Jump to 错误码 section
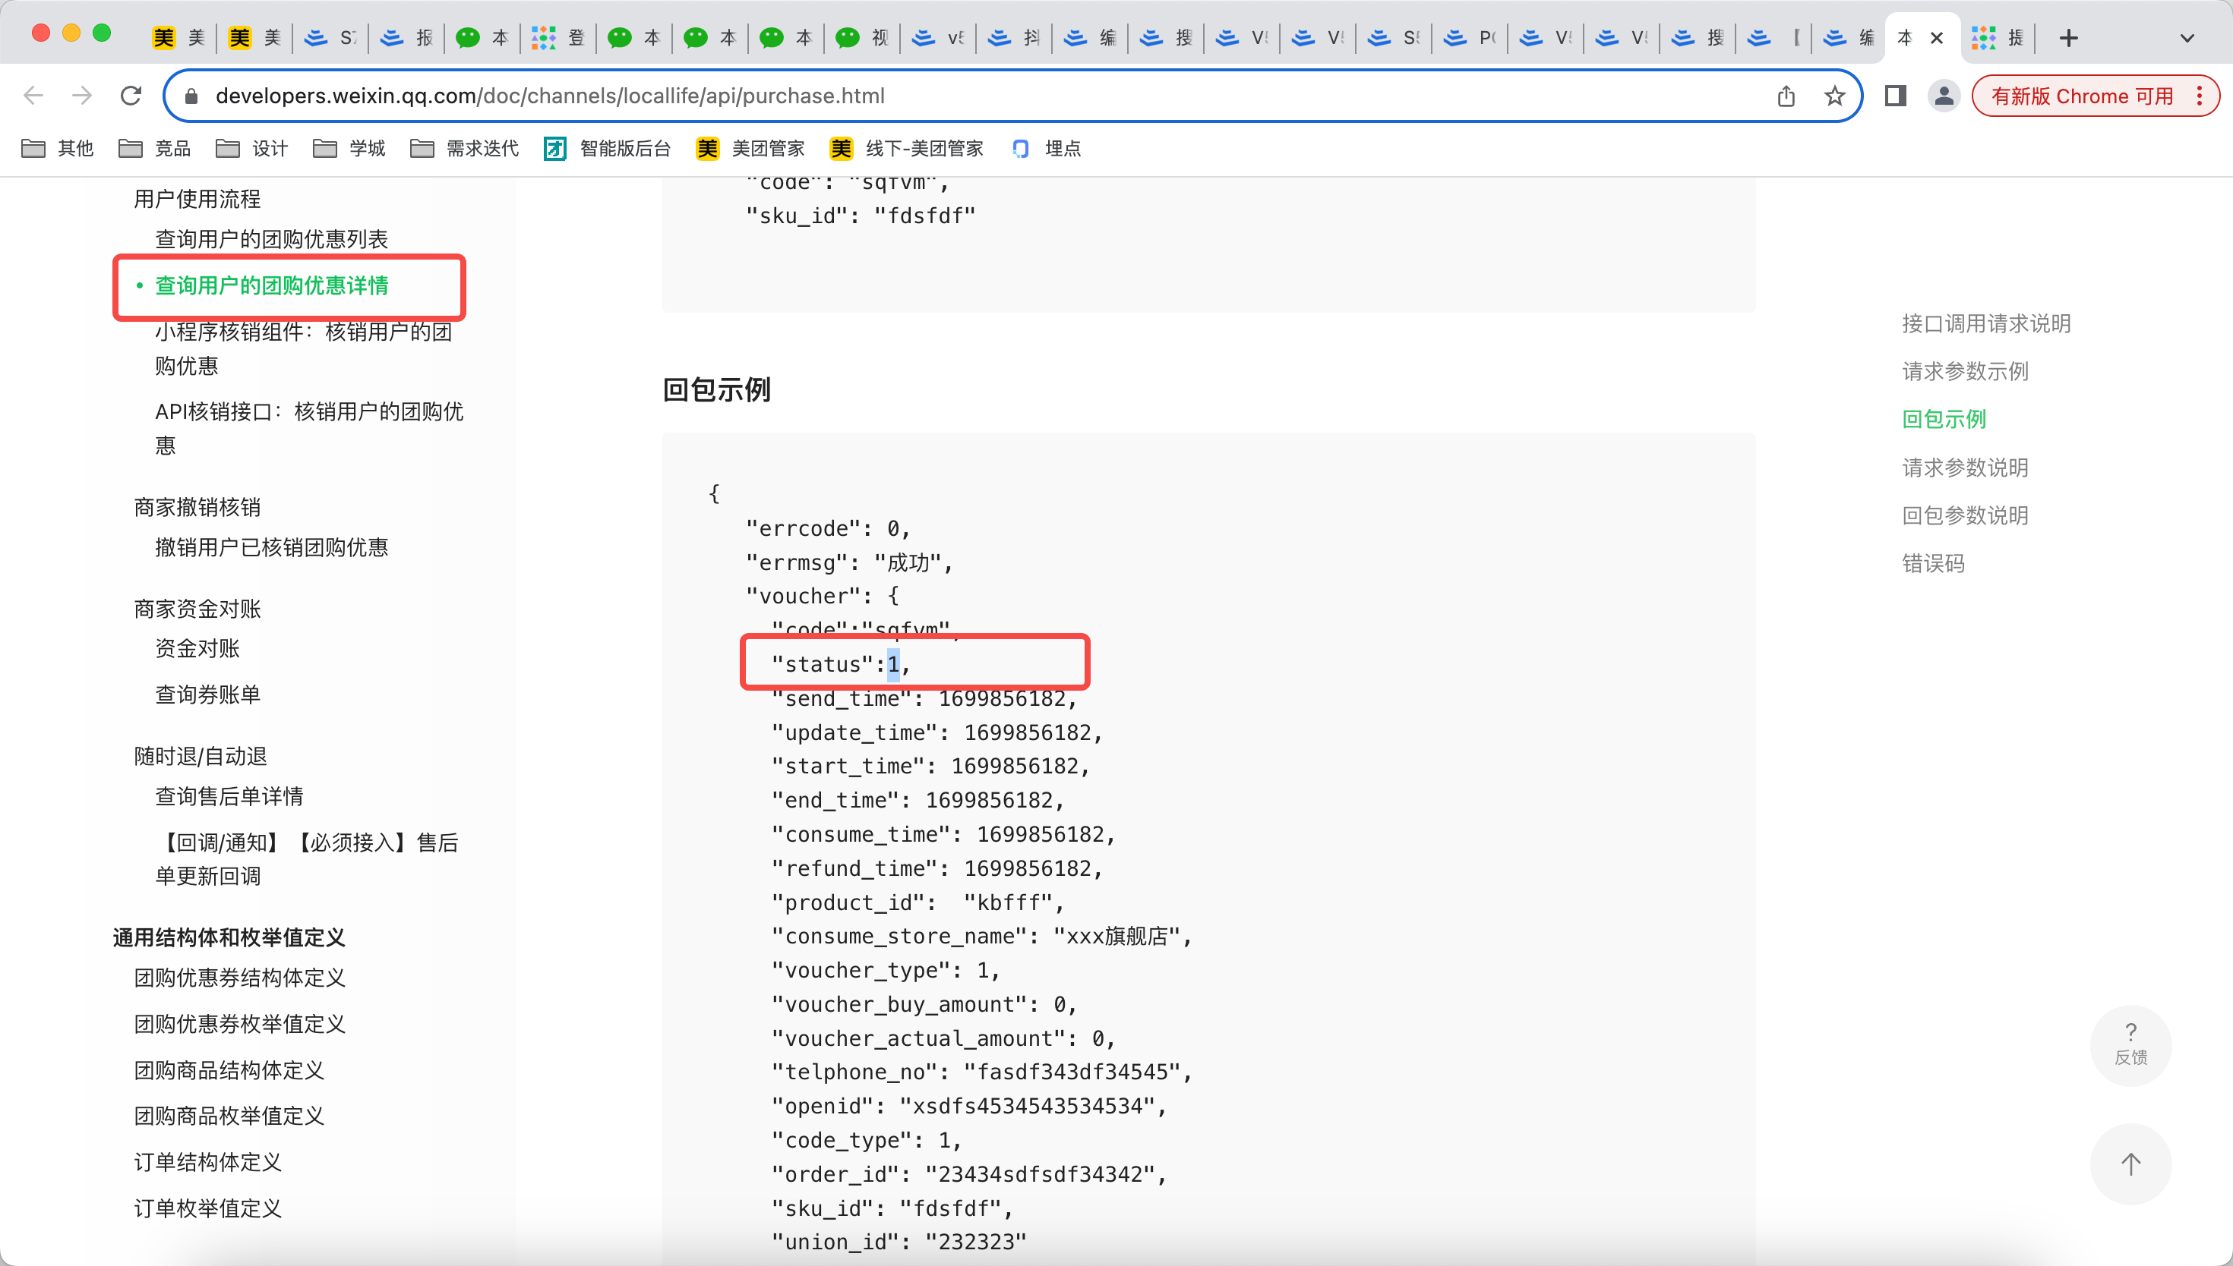This screenshot has height=1266, width=2233. point(1933,563)
